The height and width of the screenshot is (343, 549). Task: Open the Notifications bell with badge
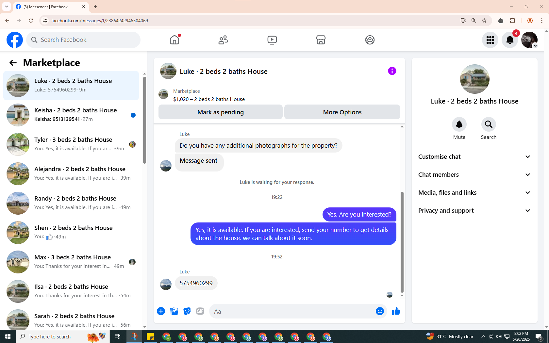[510, 40]
